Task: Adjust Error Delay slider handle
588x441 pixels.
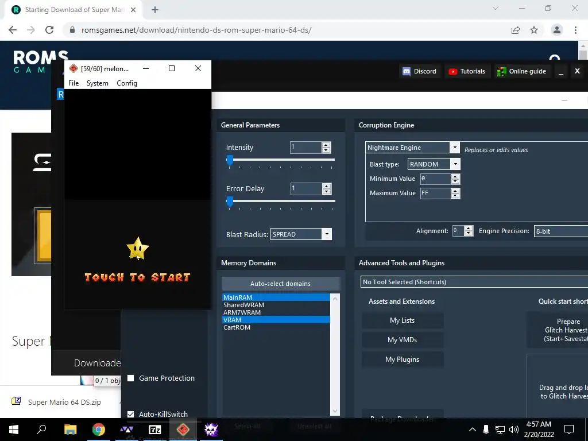Action: (x=230, y=202)
